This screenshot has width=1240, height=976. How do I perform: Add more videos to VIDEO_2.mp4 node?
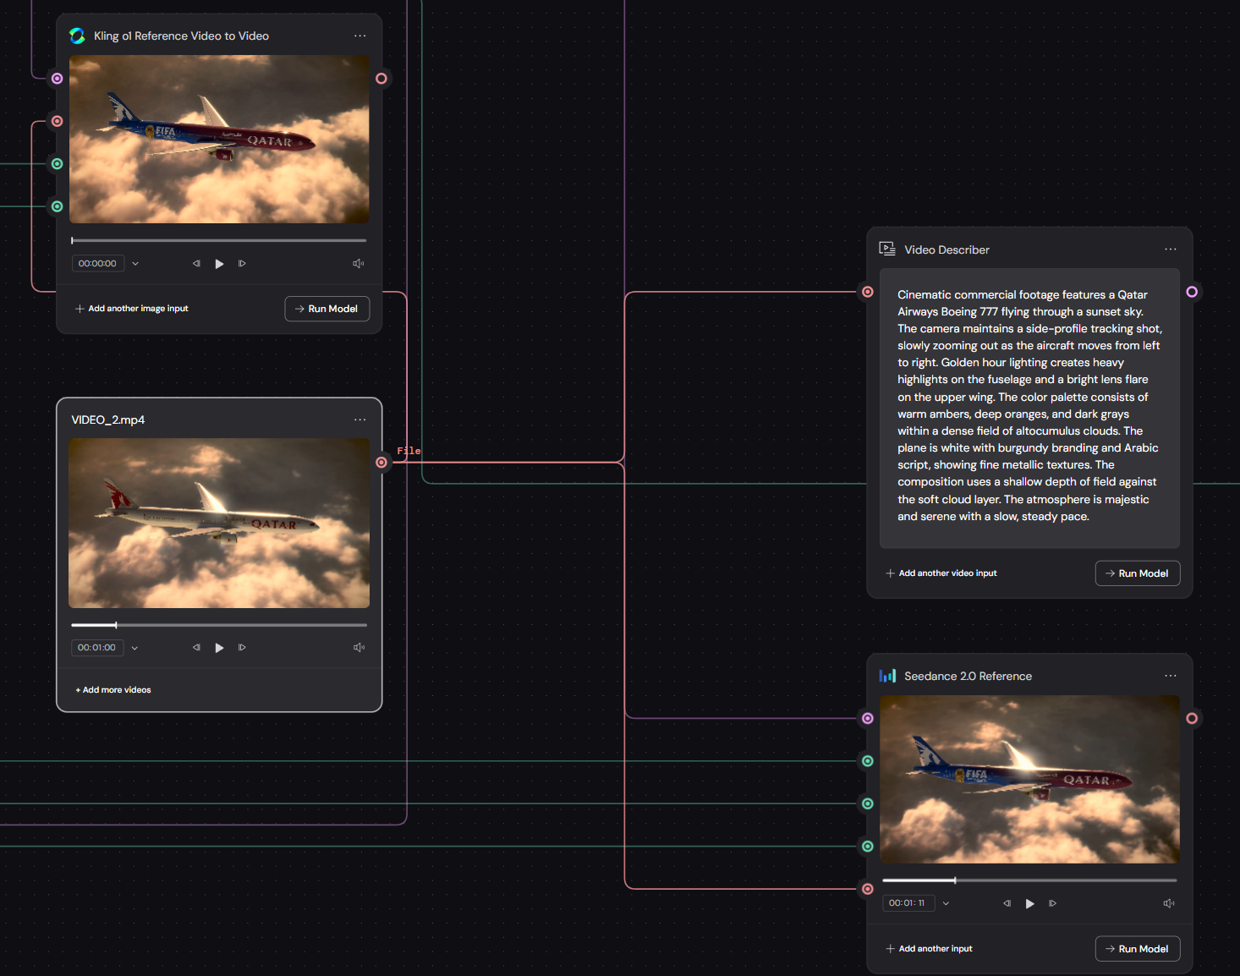(x=113, y=690)
